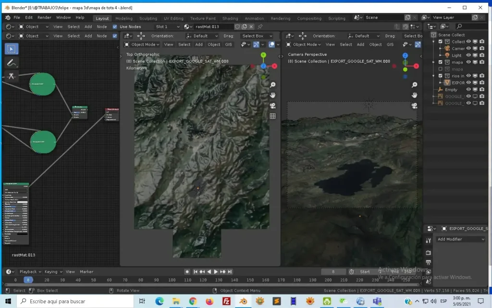Image resolution: width=492 pixels, height=308 pixels.
Task: Hide the Light object with its eye icon
Action: (468, 55)
